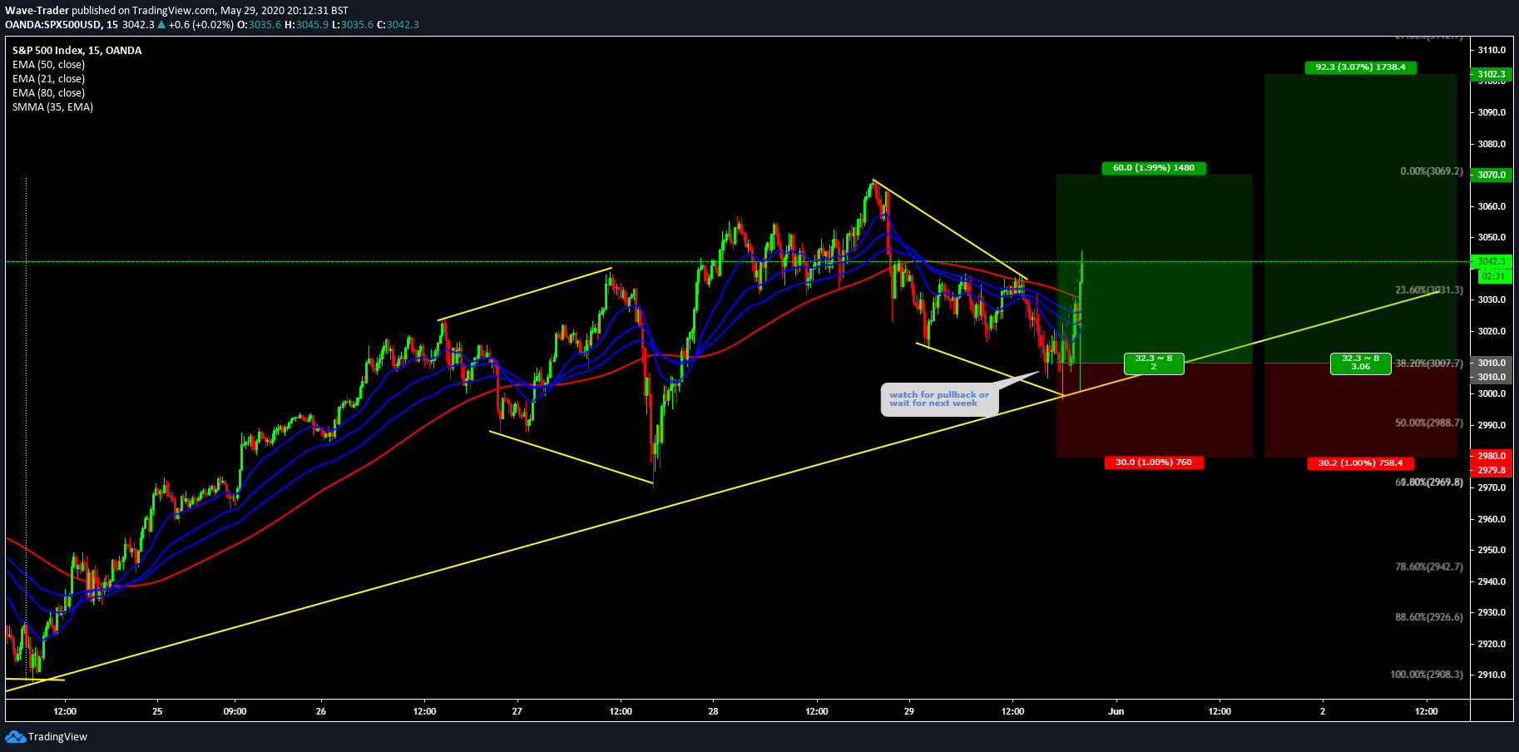This screenshot has width=1519, height=752.
Task: Select the EMA (50, close) indicator label
Action: (48, 65)
